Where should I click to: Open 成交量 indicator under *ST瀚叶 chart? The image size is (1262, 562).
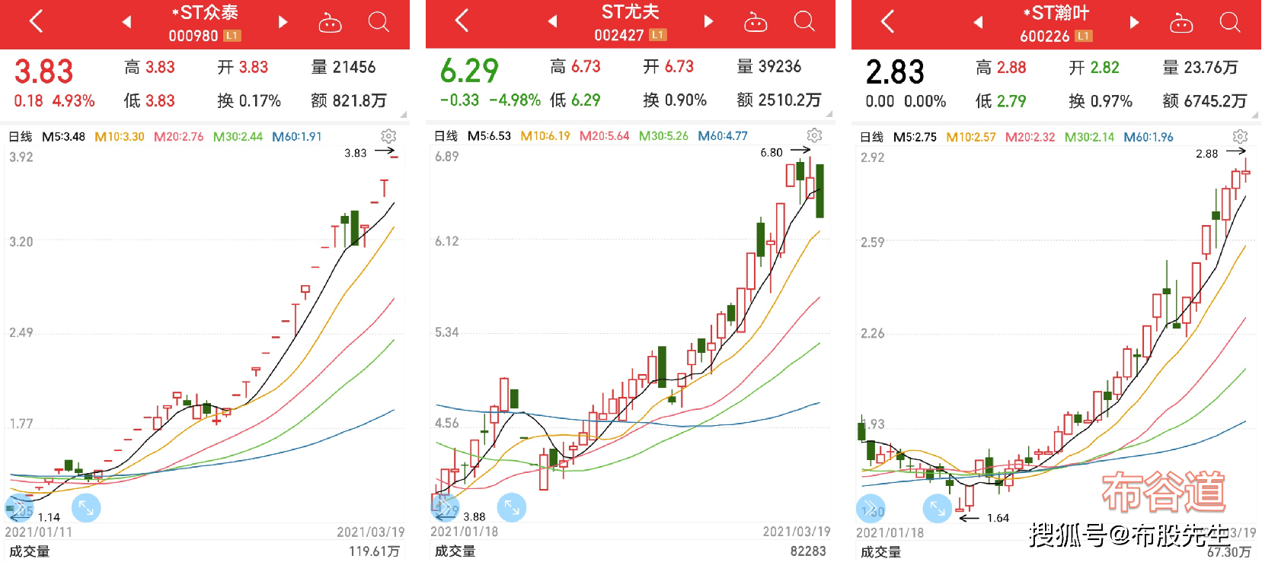[x=881, y=551]
